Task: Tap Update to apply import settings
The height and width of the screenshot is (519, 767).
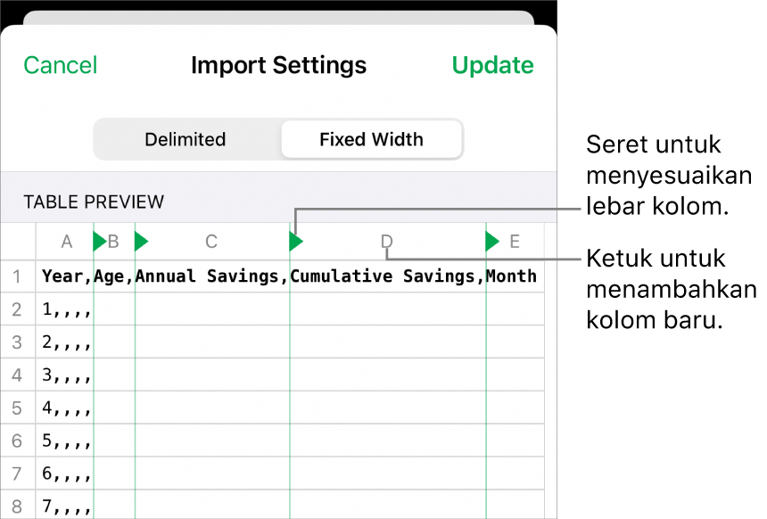Action: [x=492, y=64]
